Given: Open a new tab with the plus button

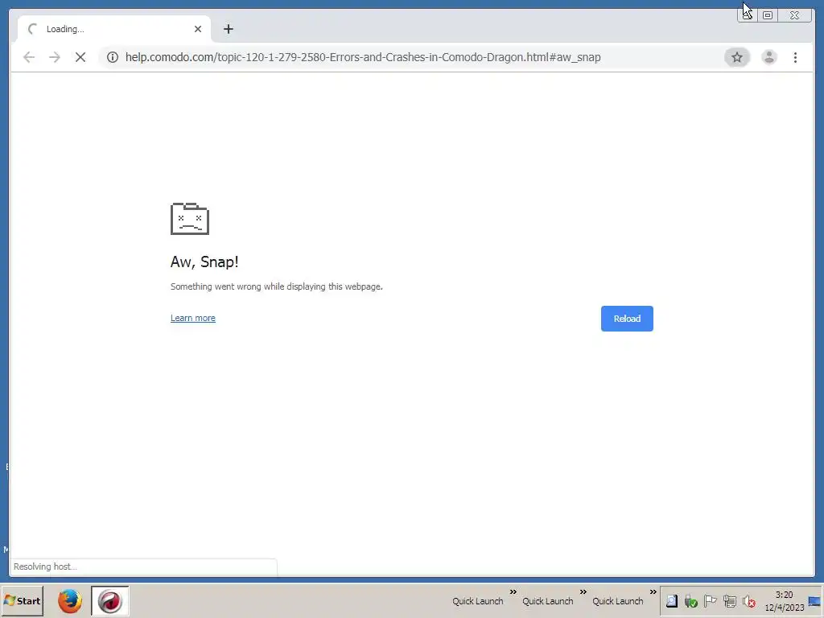Looking at the screenshot, I should coord(228,29).
